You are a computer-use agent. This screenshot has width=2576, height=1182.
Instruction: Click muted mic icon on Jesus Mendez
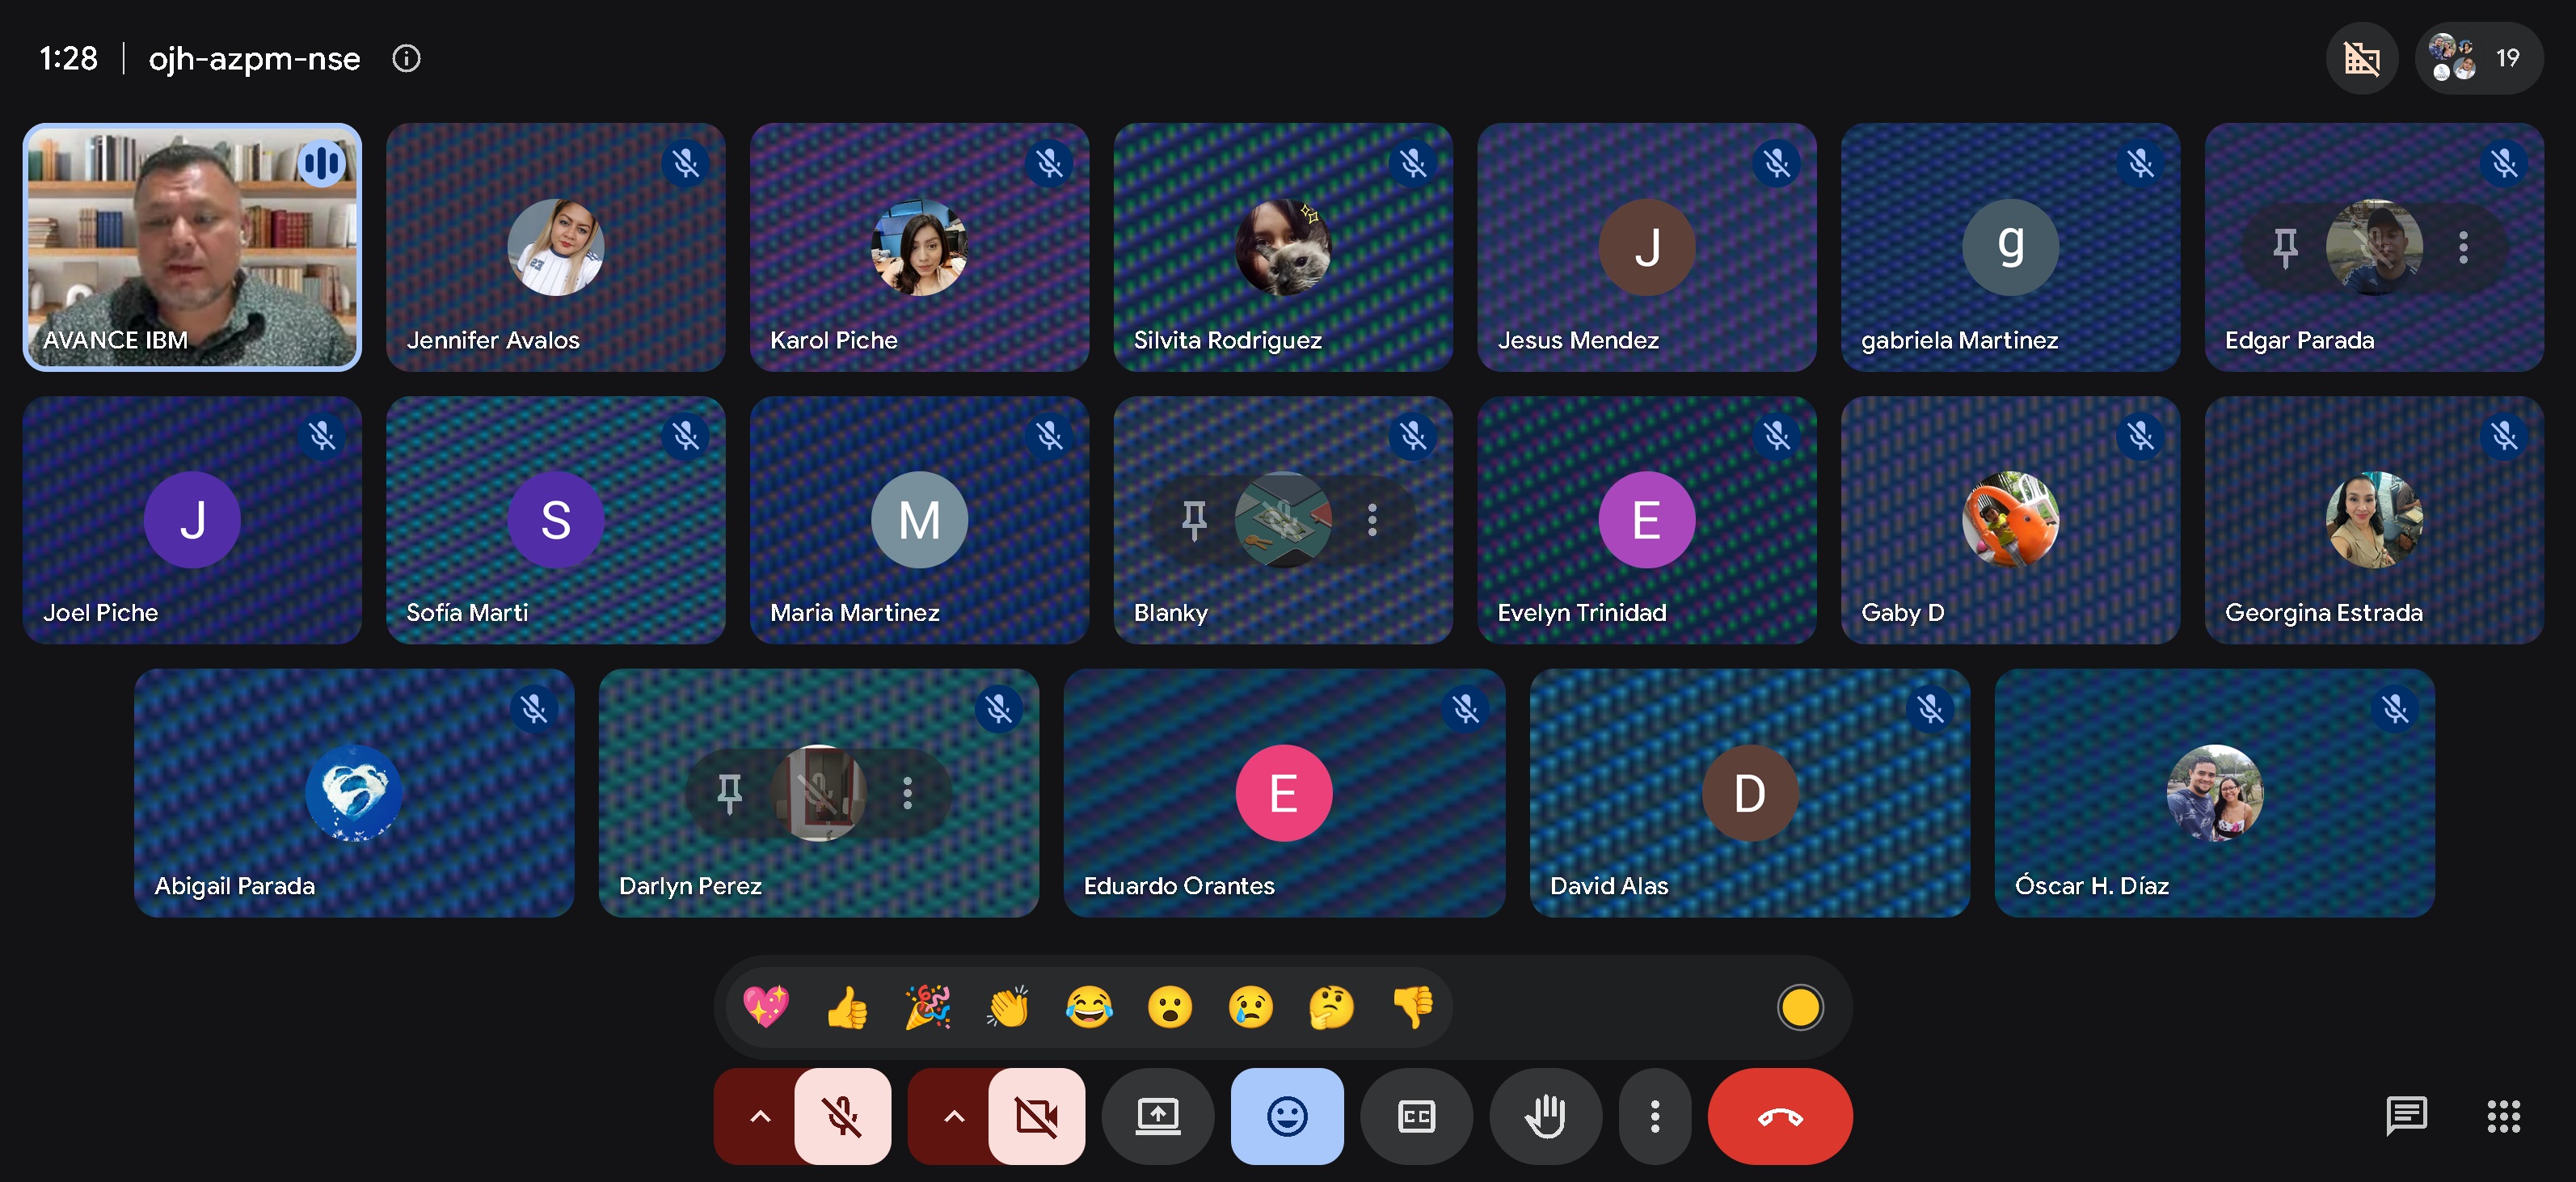1776,163
